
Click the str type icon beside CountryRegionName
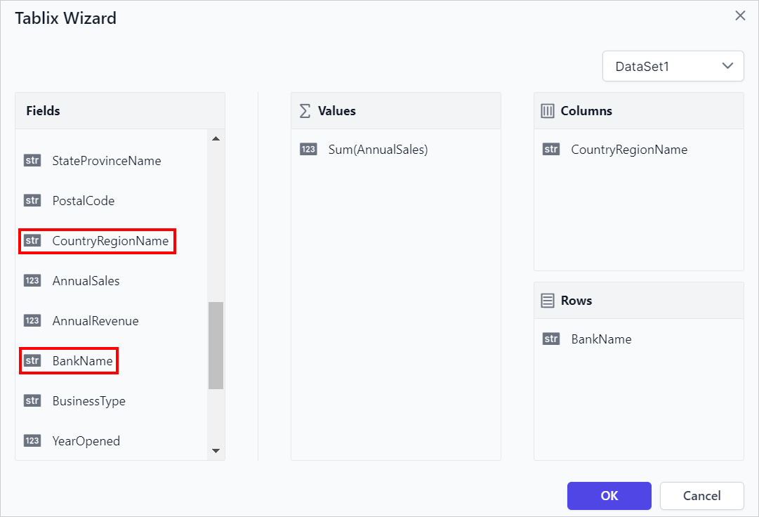click(x=32, y=240)
